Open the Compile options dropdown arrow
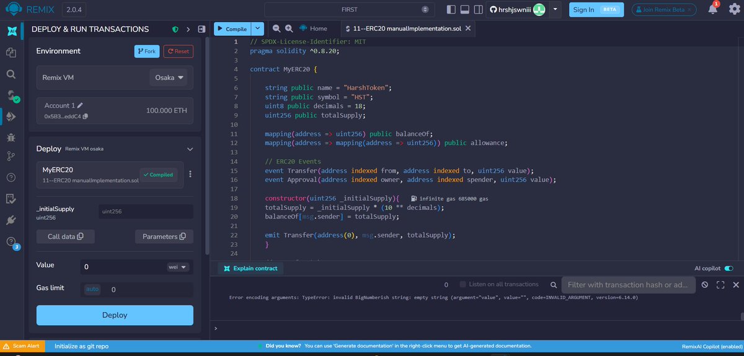This screenshot has height=356, width=744. pos(259,28)
